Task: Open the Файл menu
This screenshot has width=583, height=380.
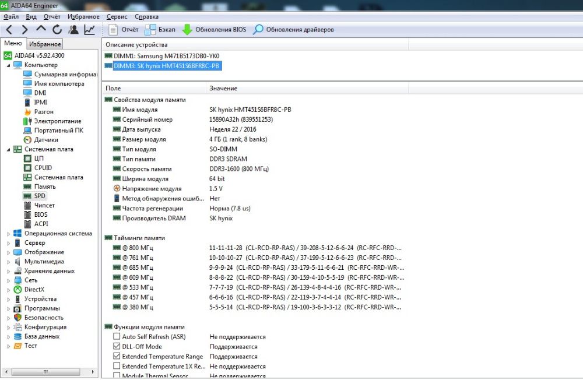Action: point(11,17)
